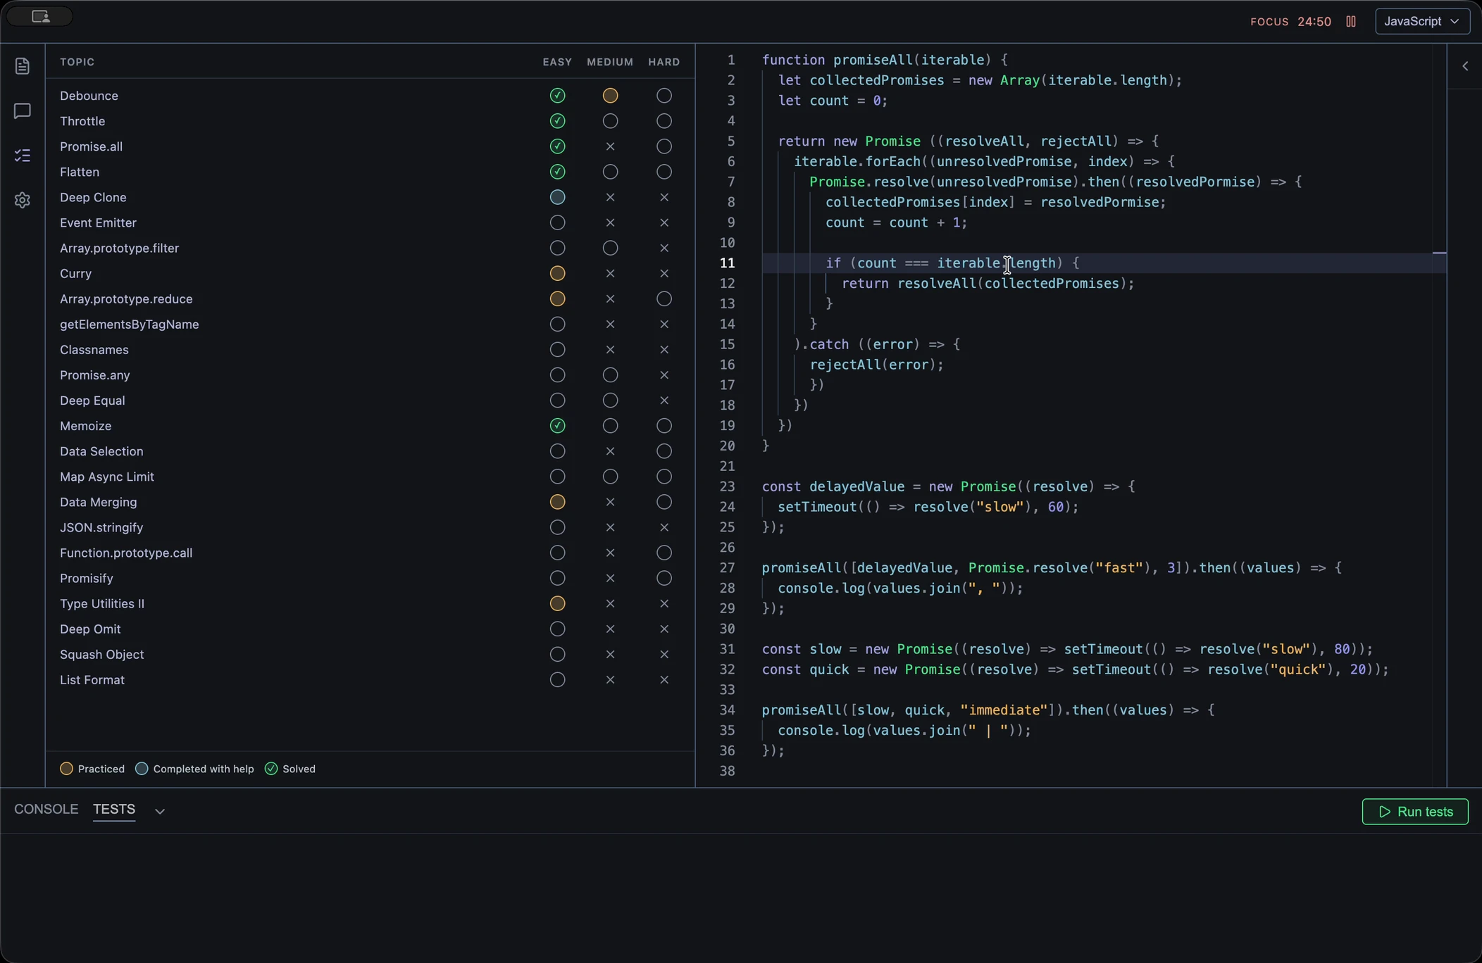
Task: Open Promise.all easy solved checkmark
Action: [x=557, y=146]
